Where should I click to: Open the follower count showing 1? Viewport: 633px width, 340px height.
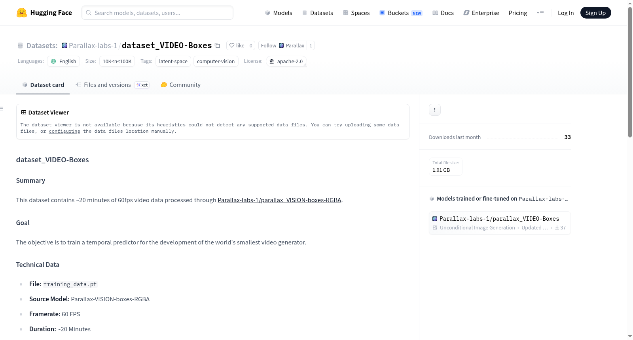tap(311, 45)
